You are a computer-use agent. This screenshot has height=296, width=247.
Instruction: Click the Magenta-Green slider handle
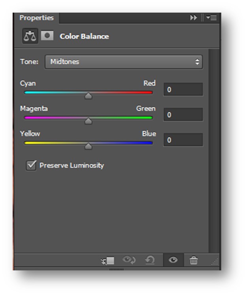click(x=89, y=121)
